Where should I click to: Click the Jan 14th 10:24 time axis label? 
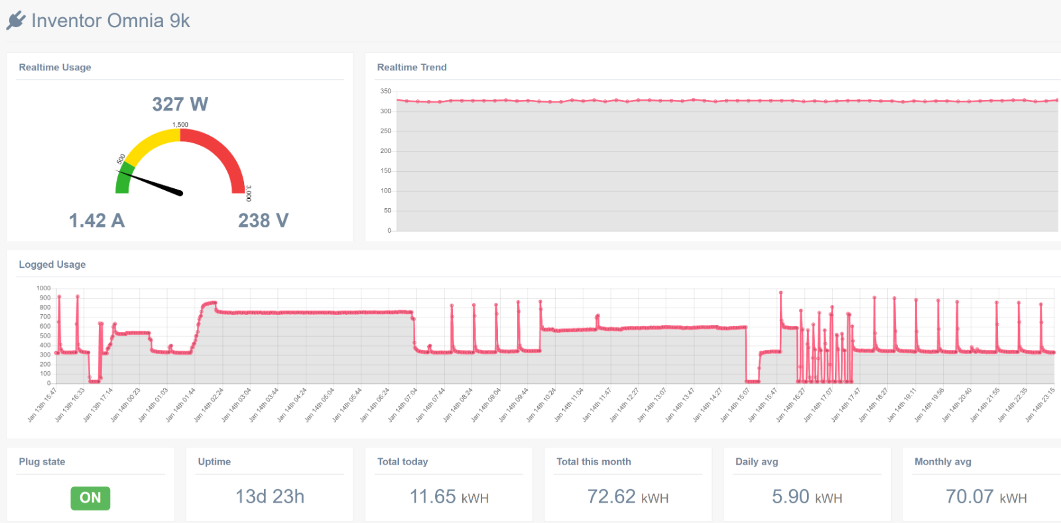pos(542,405)
